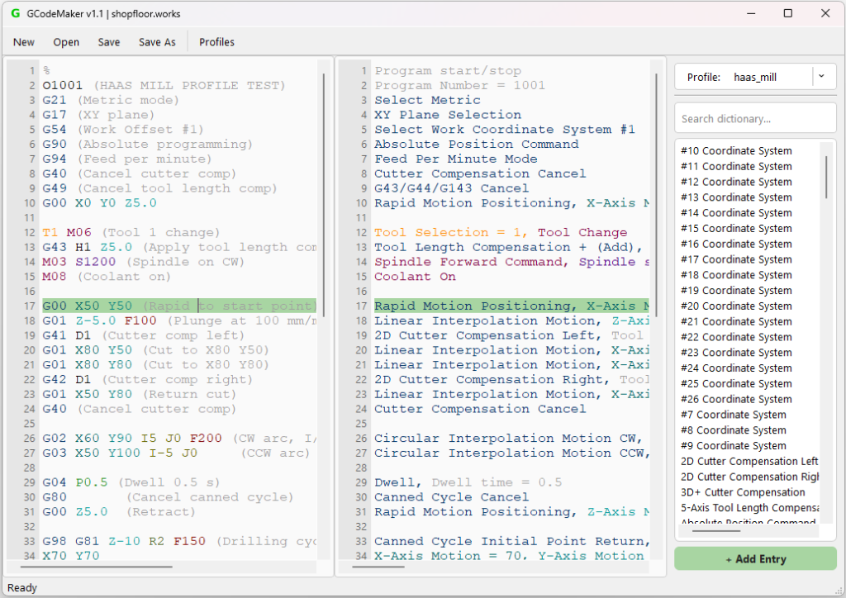
Task: Select #12 Coordinate System entry
Action: pos(736,183)
